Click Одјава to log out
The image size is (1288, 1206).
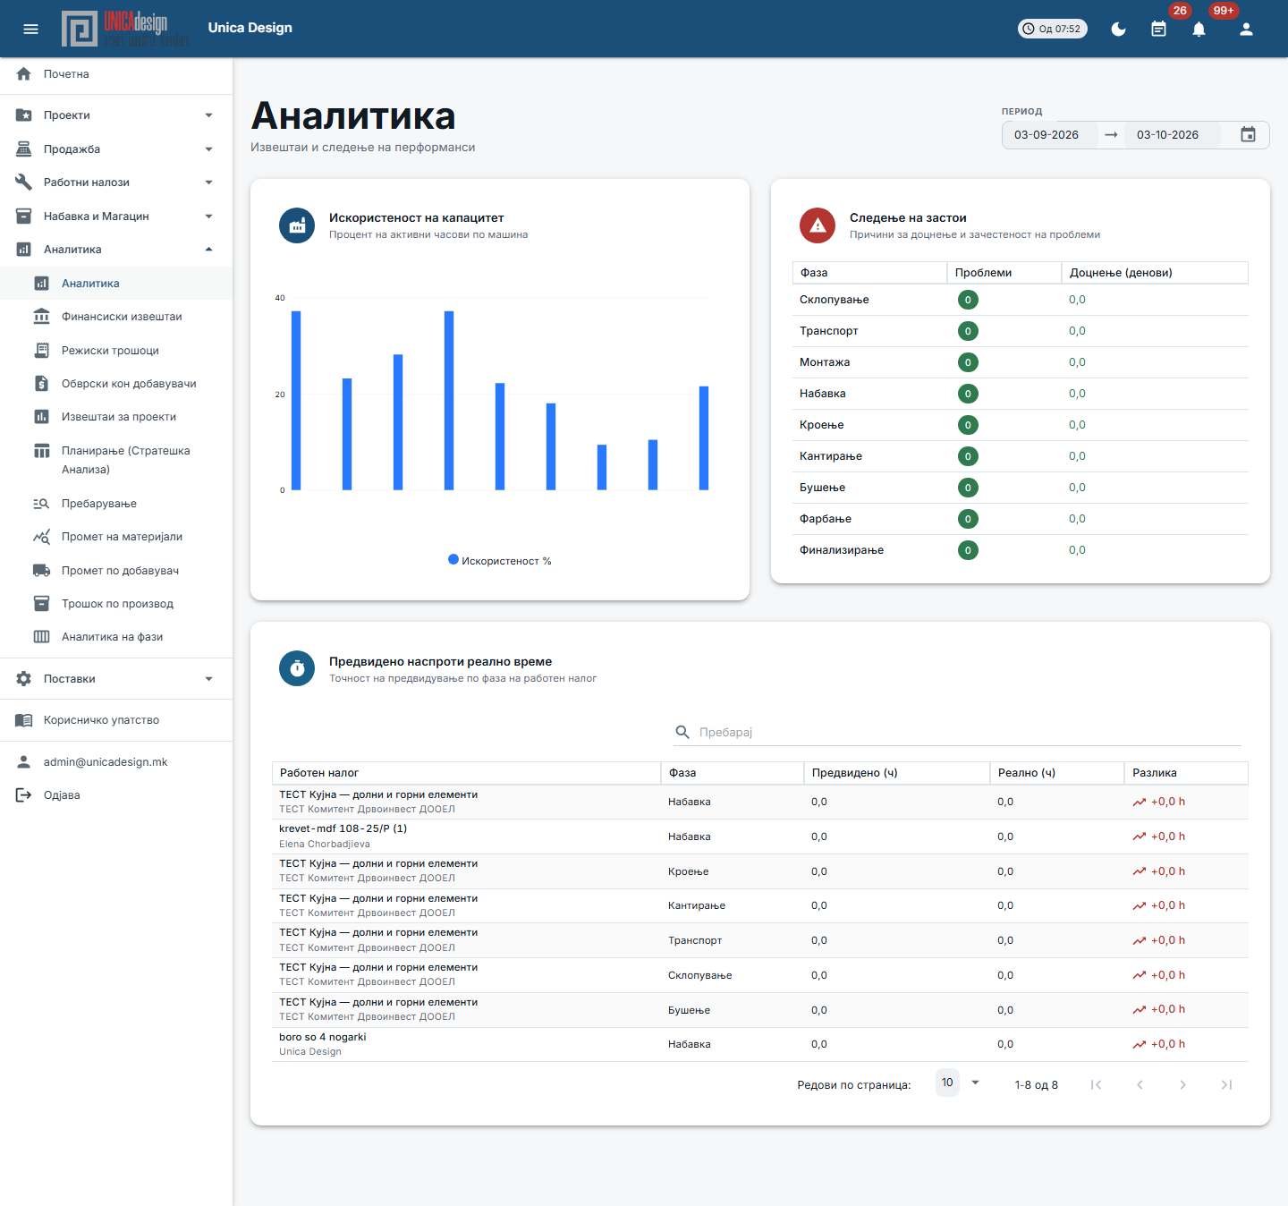pyautogui.click(x=116, y=795)
